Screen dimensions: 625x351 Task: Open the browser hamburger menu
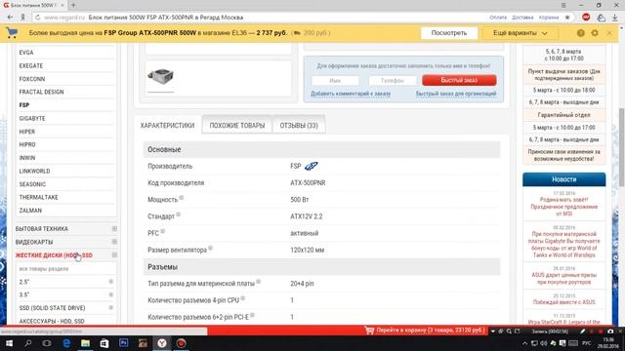pyautogui.click(x=563, y=5)
